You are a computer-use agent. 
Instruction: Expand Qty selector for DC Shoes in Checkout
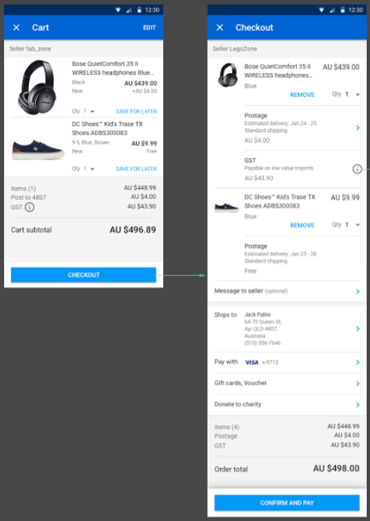(346, 225)
